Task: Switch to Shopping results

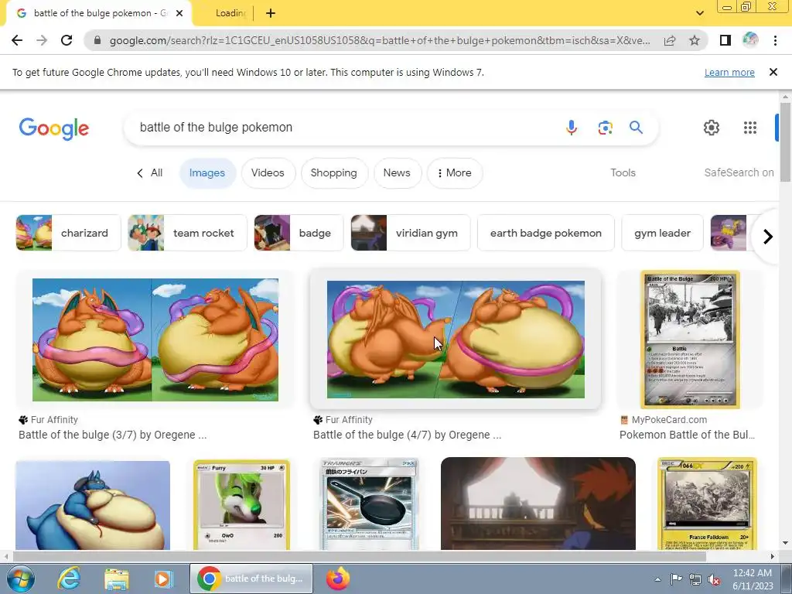Action: pos(334,172)
